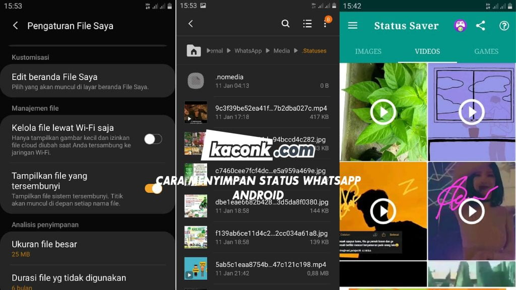Tap thumbnail of f139ab6ce11d4c2 jpg image
This screenshot has width=516, height=290.
coord(196,237)
